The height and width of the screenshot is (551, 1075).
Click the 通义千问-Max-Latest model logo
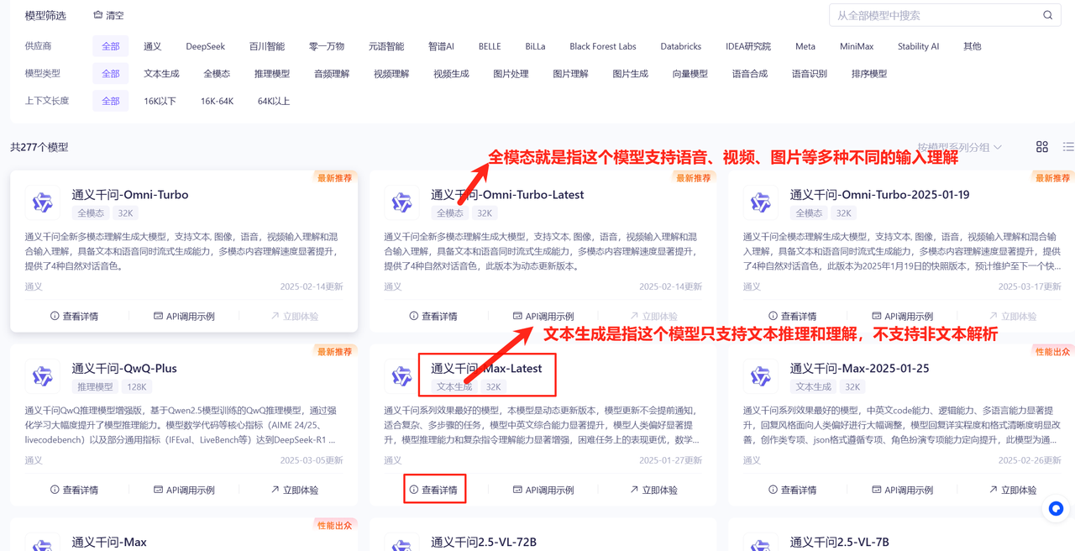[x=401, y=376]
